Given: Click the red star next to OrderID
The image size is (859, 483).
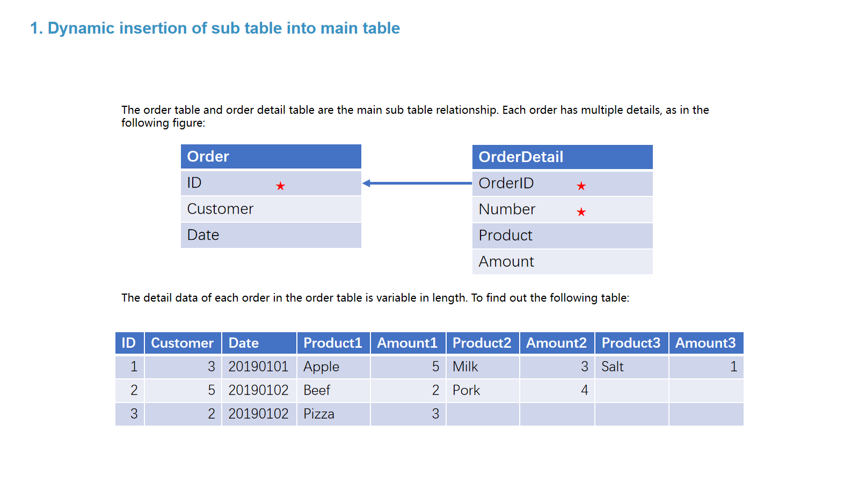Looking at the screenshot, I should pos(581,186).
